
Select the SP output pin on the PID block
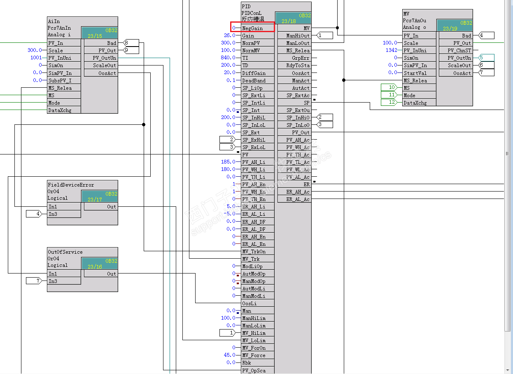(x=294, y=103)
